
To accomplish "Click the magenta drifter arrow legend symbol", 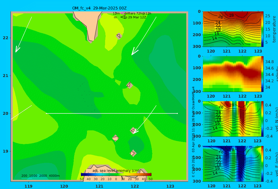I will click(123, 13).
